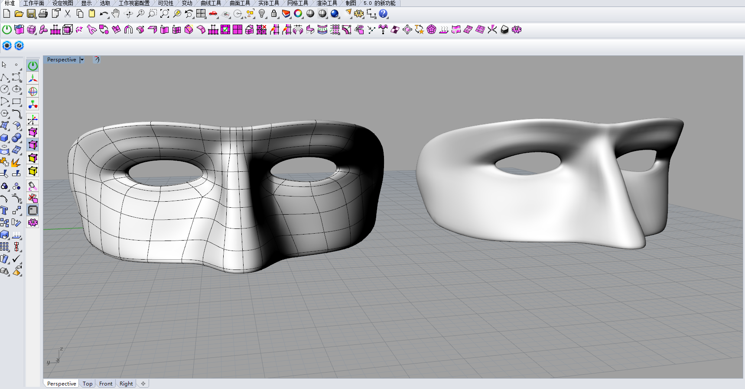Cut selection with the scissors icon
This screenshot has width=745, height=389.
point(68,14)
